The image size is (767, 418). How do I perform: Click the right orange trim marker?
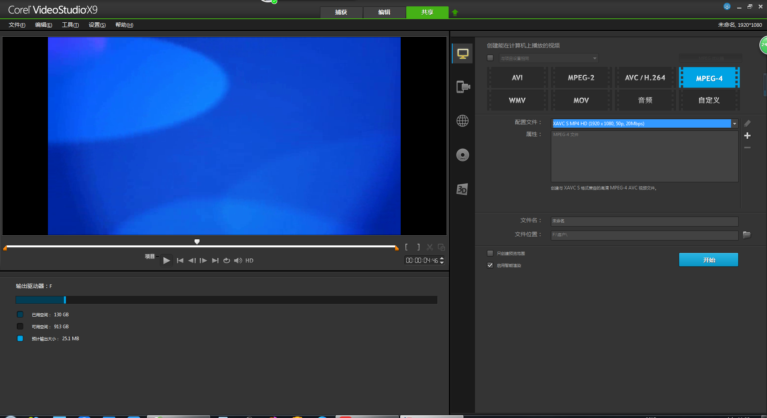397,248
